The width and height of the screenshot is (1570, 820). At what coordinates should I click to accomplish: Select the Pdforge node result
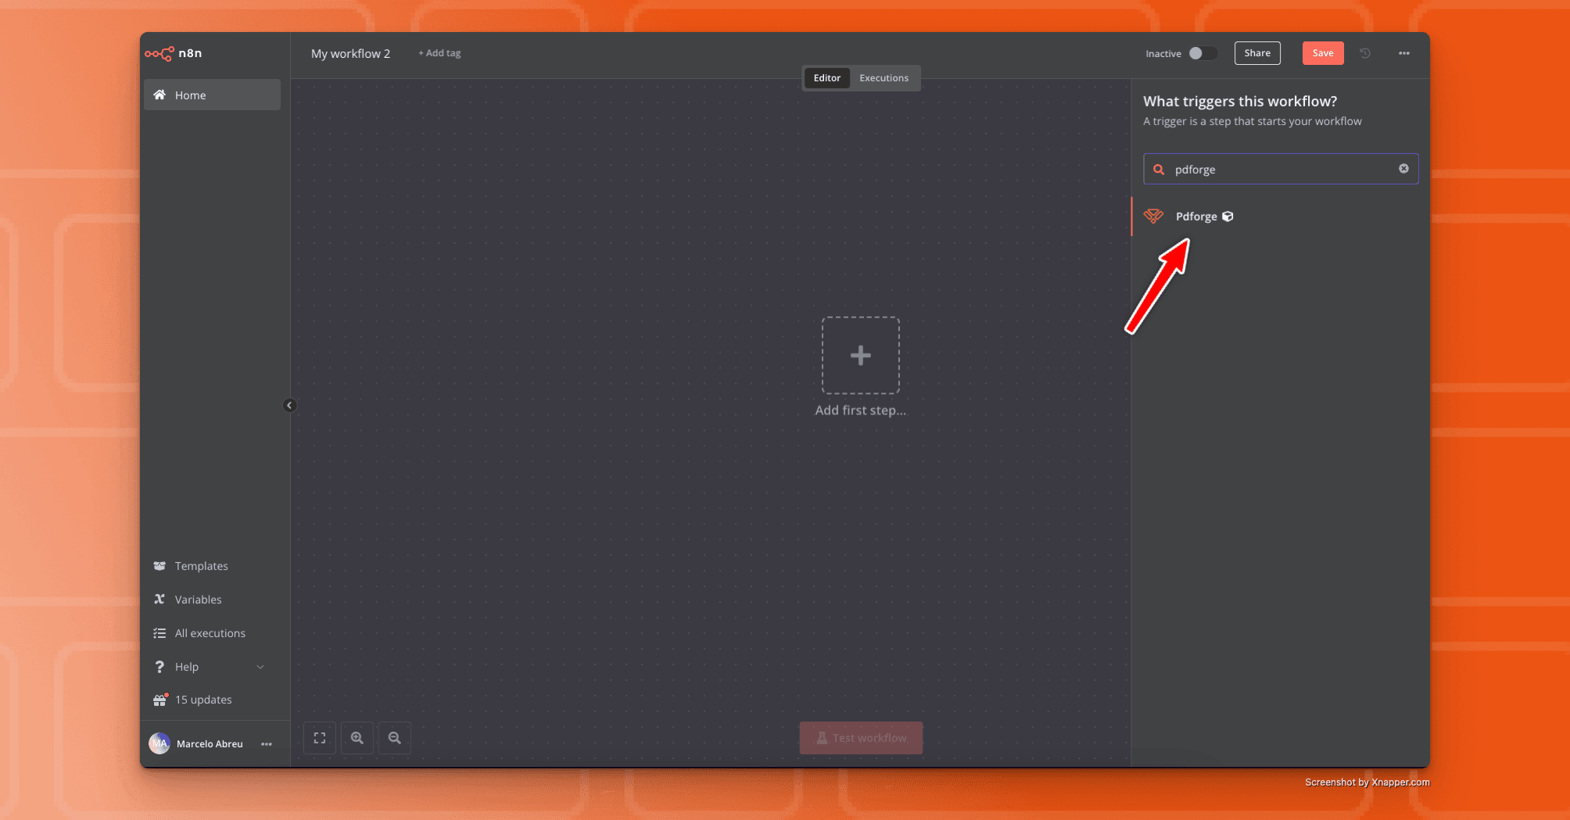click(x=1280, y=217)
